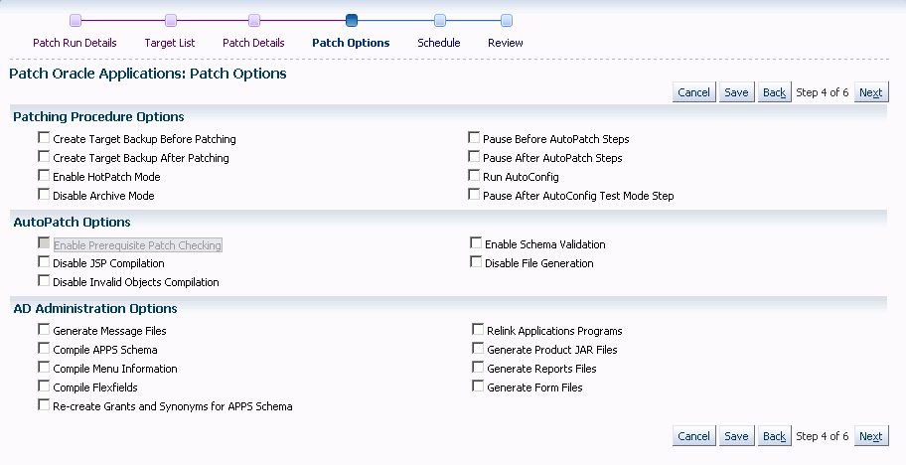Check Disable JSP Compilation
906x465 pixels.
pos(44,261)
